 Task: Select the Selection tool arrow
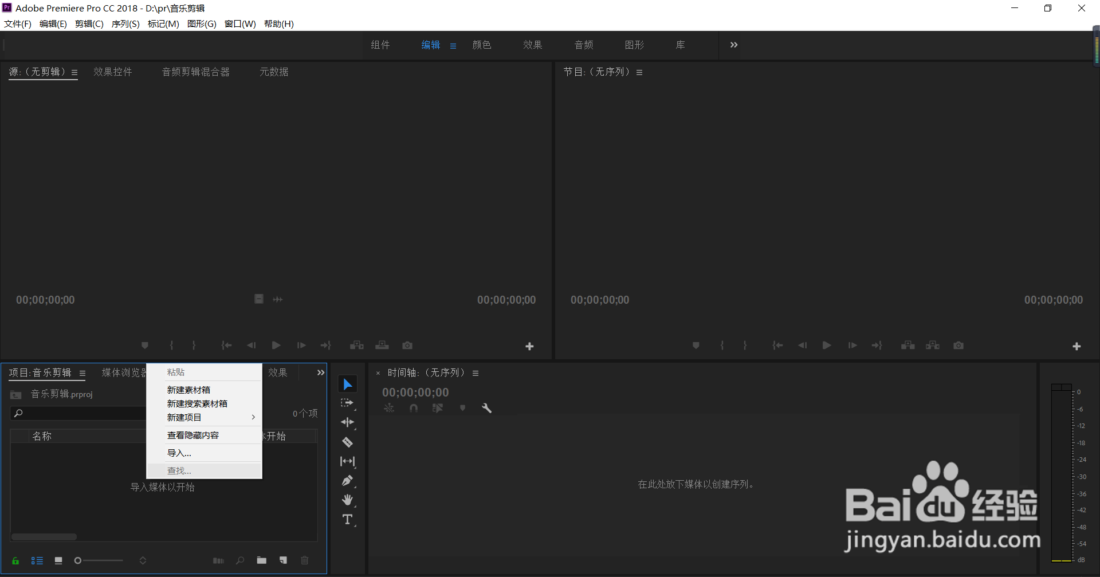[347, 384]
